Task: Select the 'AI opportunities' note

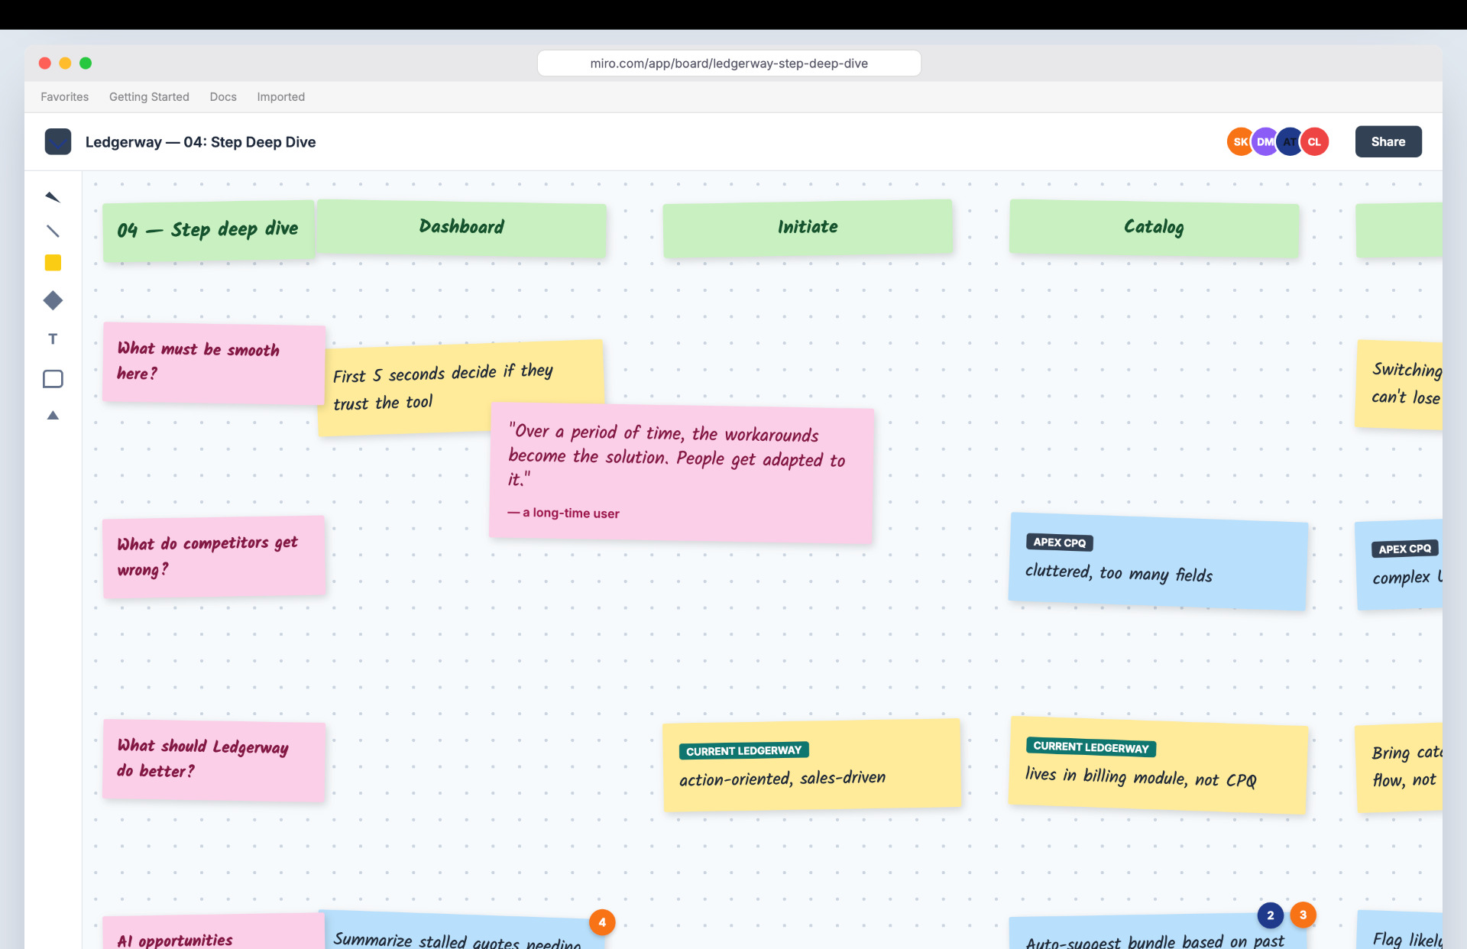Action: (x=214, y=932)
